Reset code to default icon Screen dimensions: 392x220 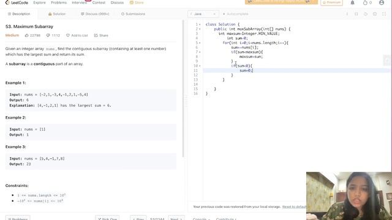coord(366,14)
